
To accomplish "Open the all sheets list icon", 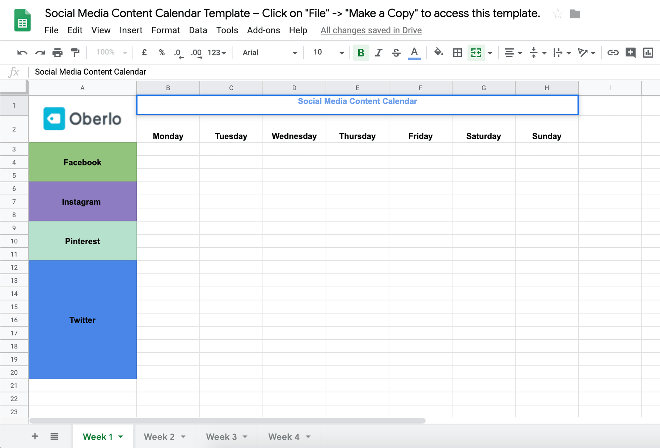I will pyautogui.click(x=54, y=436).
